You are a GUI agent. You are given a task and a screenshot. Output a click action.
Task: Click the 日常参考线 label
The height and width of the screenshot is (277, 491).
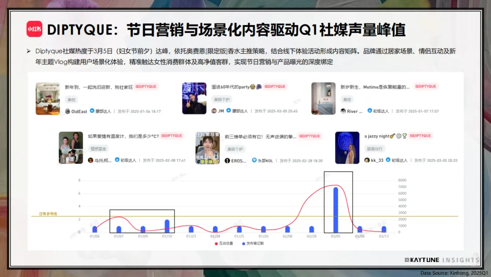click(x=48, y=214)
